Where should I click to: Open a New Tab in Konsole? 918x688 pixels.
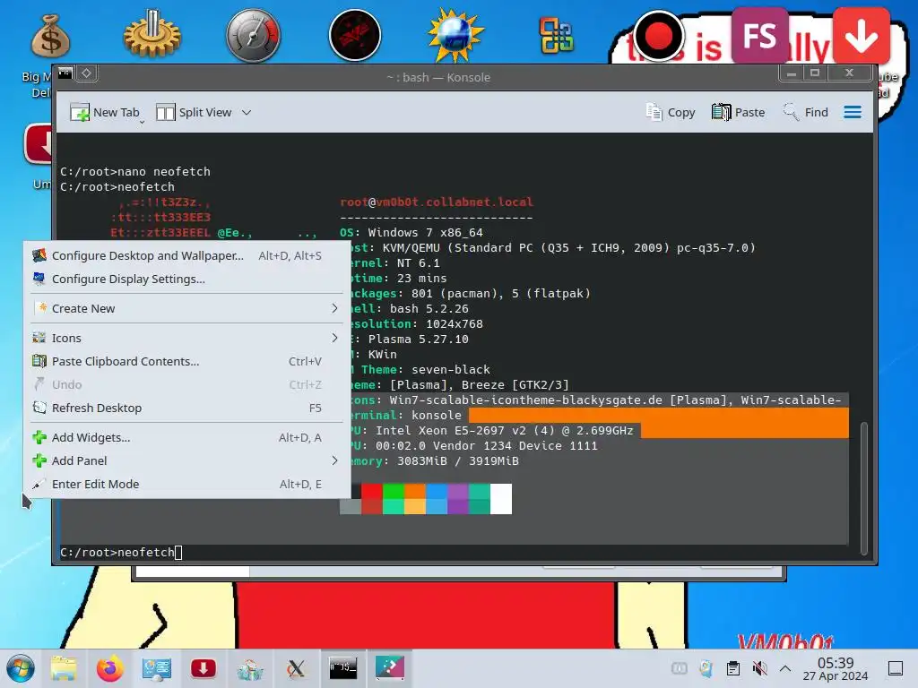pos(105,112)
